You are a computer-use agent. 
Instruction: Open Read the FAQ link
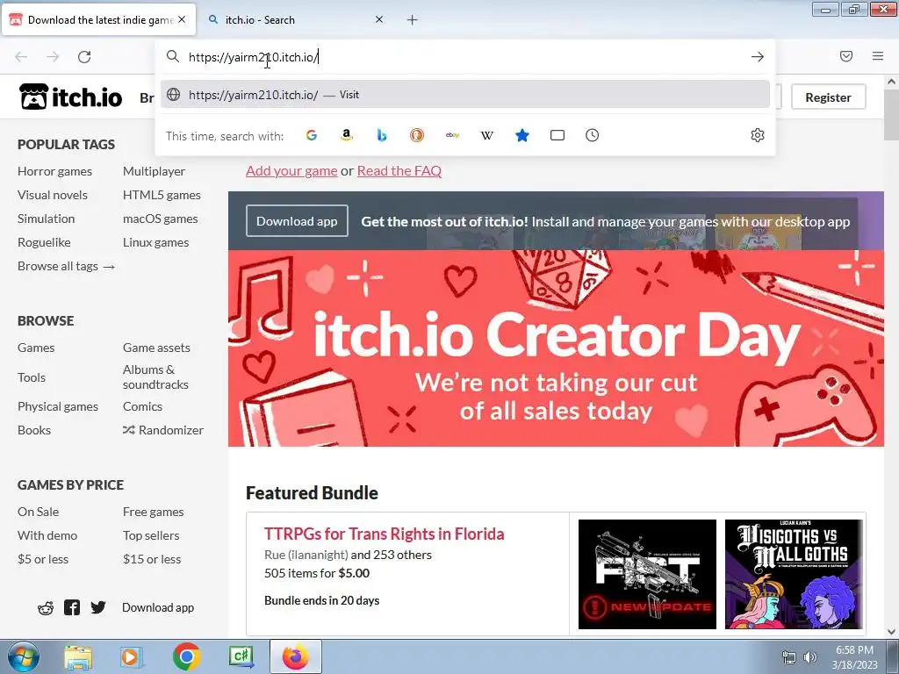[399, 171]
